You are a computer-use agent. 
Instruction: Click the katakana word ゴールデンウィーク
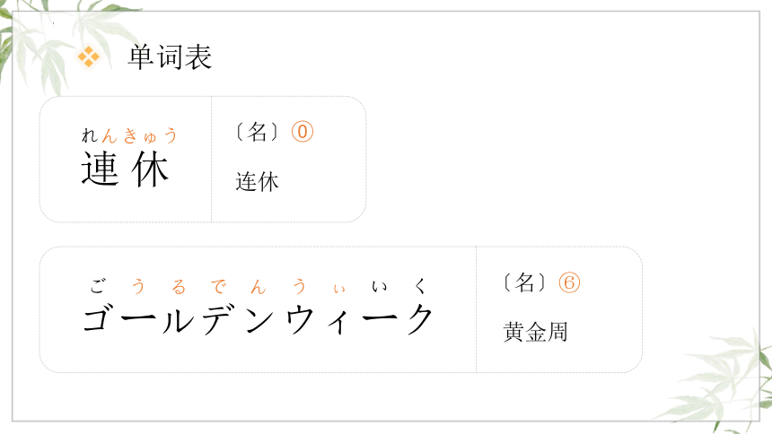[258, 319]
